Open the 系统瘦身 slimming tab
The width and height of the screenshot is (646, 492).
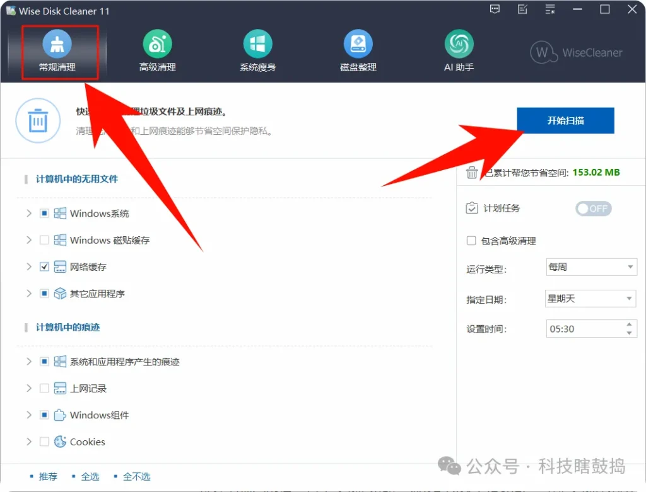[258, 51]
